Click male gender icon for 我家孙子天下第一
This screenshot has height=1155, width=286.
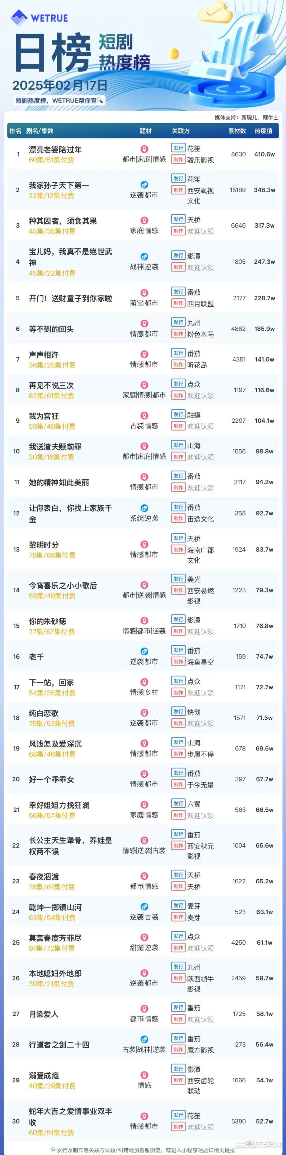(144, 185)
